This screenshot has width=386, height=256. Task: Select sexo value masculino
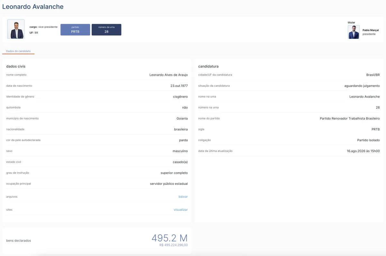click(x=180, y=151)
